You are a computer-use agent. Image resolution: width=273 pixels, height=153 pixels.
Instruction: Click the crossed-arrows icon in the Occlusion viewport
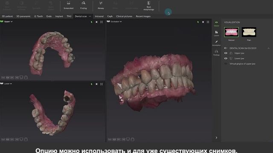pos(203,22)
